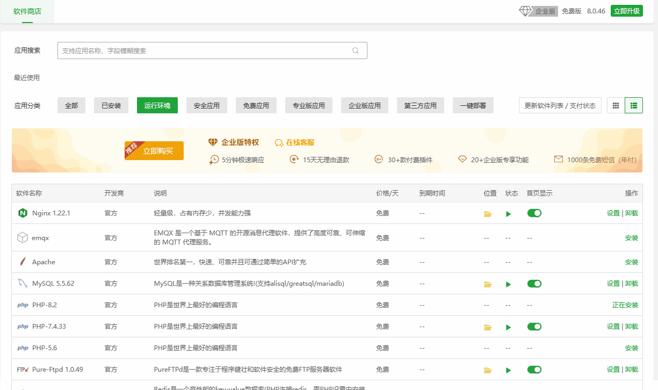Screen dimensions: 658x390
Task: Click the 15天无理由退款 refund icon
Action: coord(294,159)
